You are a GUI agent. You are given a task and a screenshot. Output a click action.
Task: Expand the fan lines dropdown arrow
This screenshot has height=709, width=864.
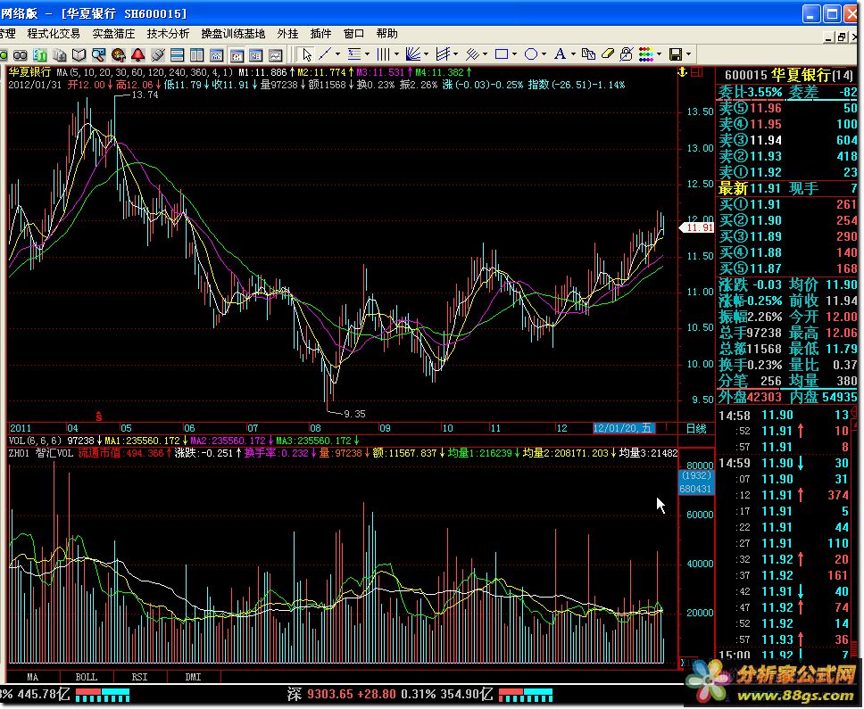(426, 54)
